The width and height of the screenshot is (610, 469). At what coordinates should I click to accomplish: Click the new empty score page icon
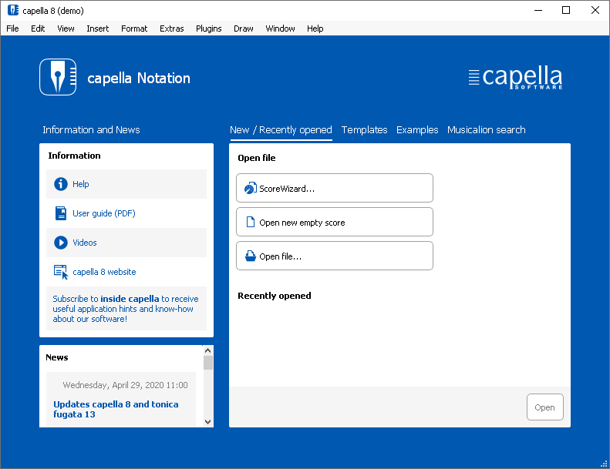coord(250,223)
